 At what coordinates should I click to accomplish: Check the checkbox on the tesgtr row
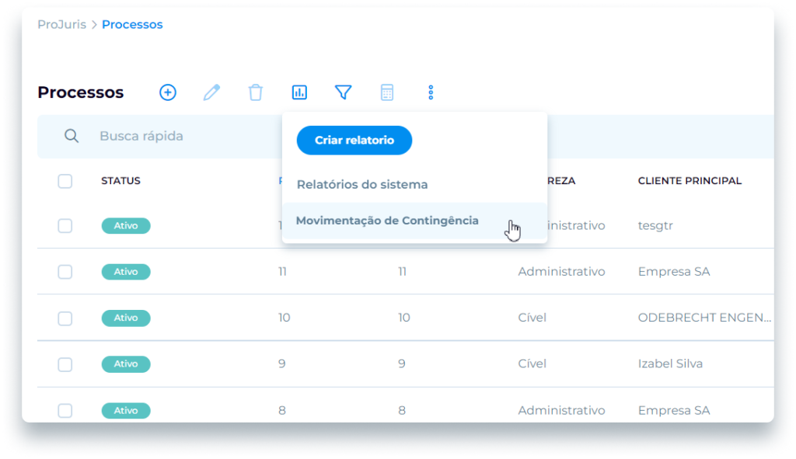pos(65,225)
